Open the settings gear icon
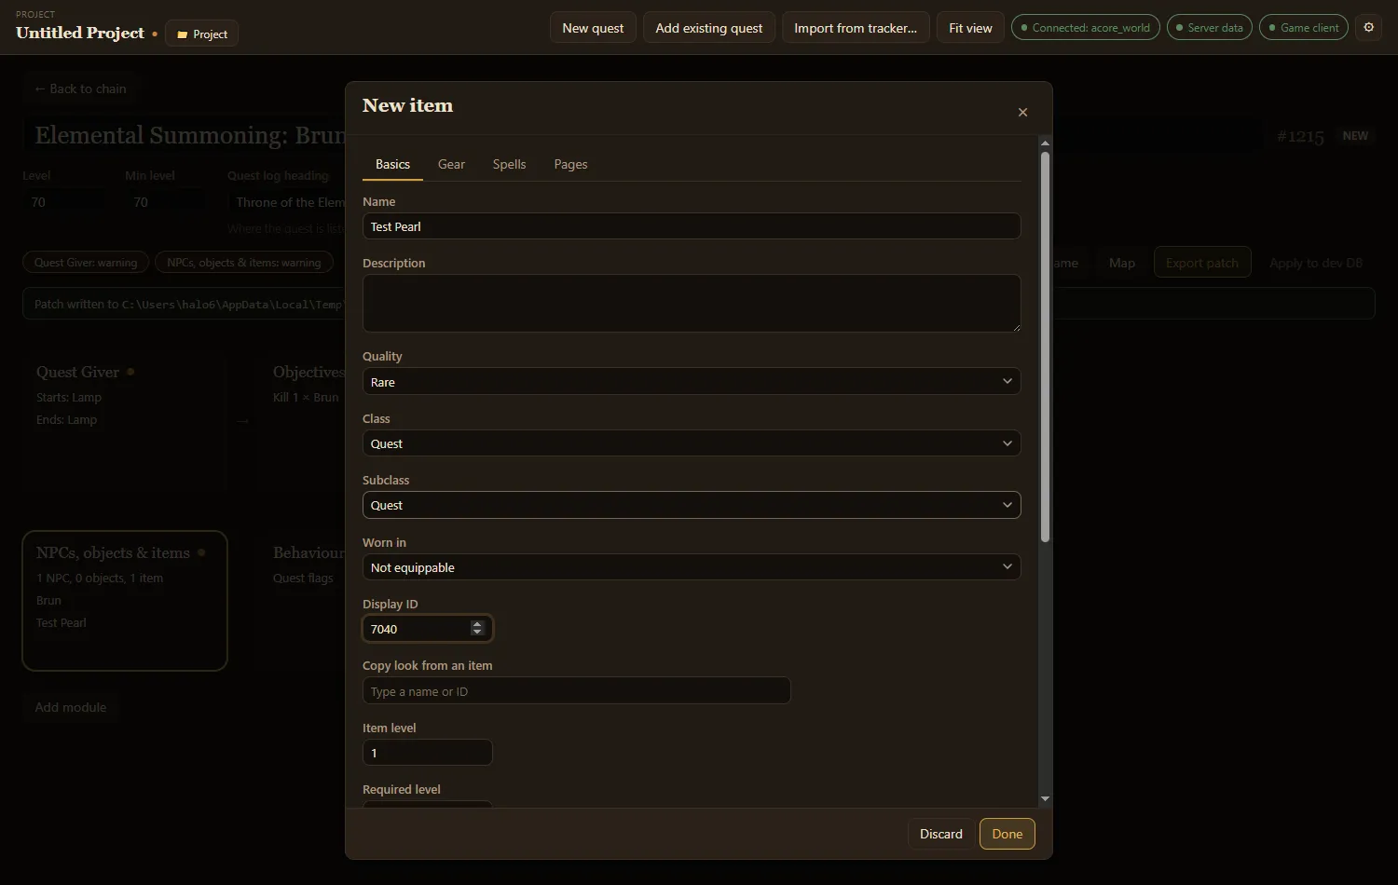The image size is (1398, 885). (1369, 28)
